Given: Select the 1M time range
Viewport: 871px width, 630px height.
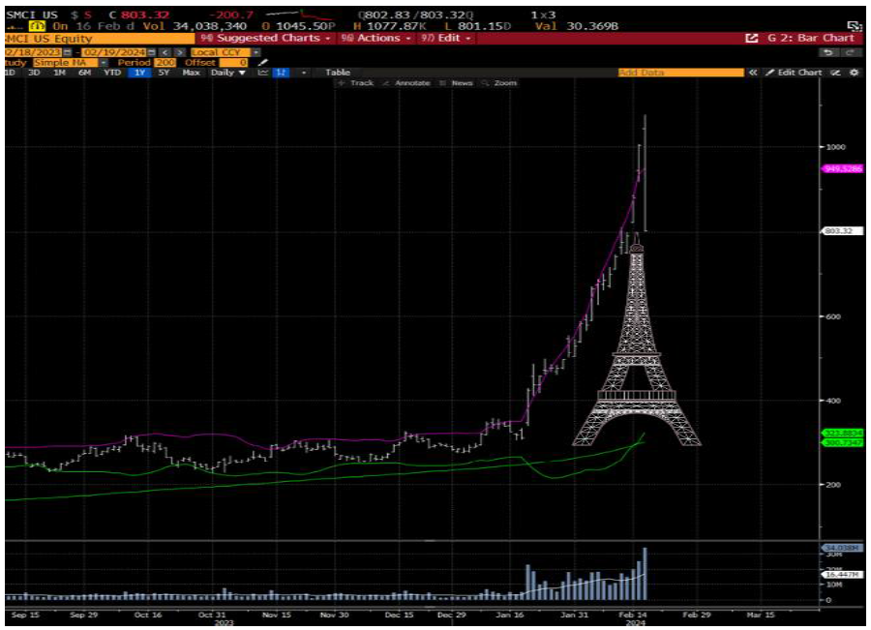Looking at the screenshot, I should click(59, 73).
